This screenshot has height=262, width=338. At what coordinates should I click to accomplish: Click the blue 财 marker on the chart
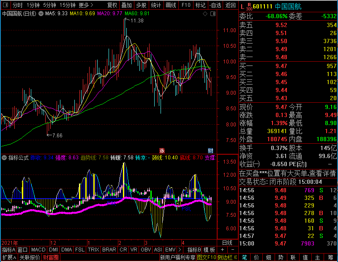point(210,150)
